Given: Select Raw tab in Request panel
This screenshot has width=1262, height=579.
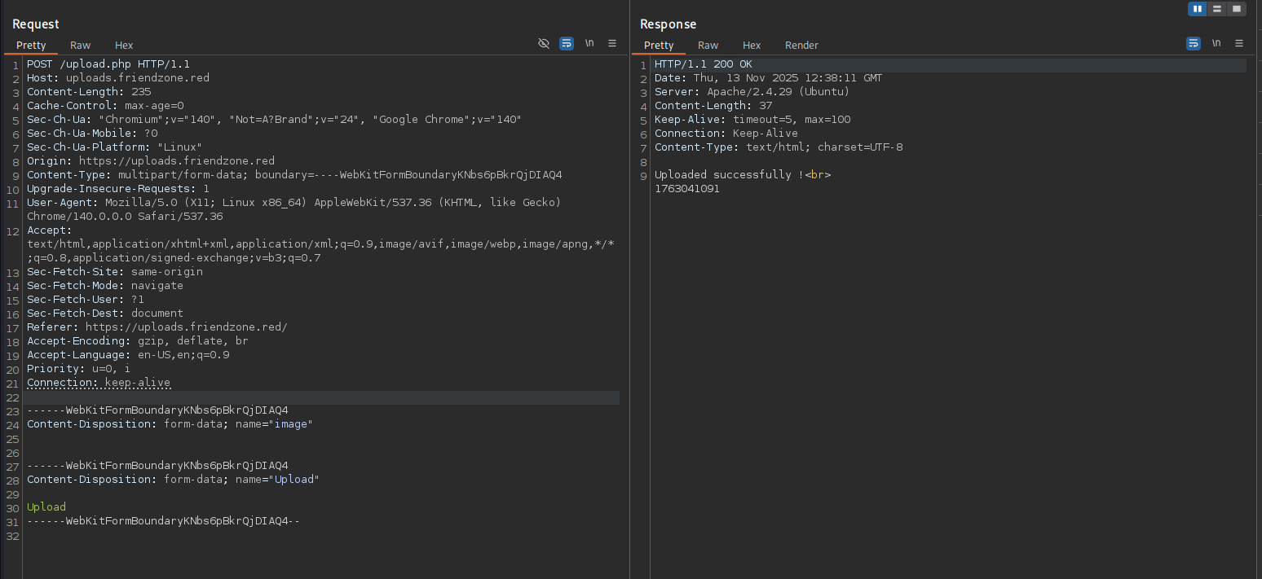Looking at the screenshot, I should tap(80, 46).
